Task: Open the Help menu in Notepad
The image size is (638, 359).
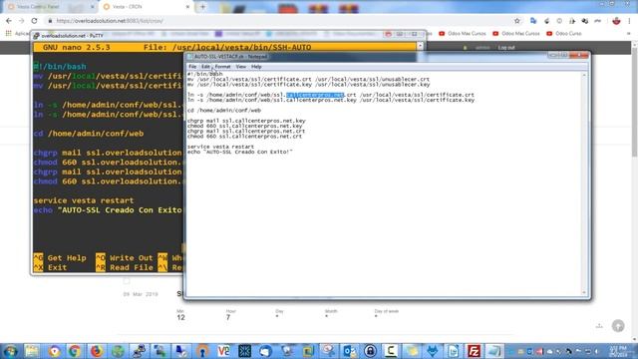Action: [x=256, y=67]
